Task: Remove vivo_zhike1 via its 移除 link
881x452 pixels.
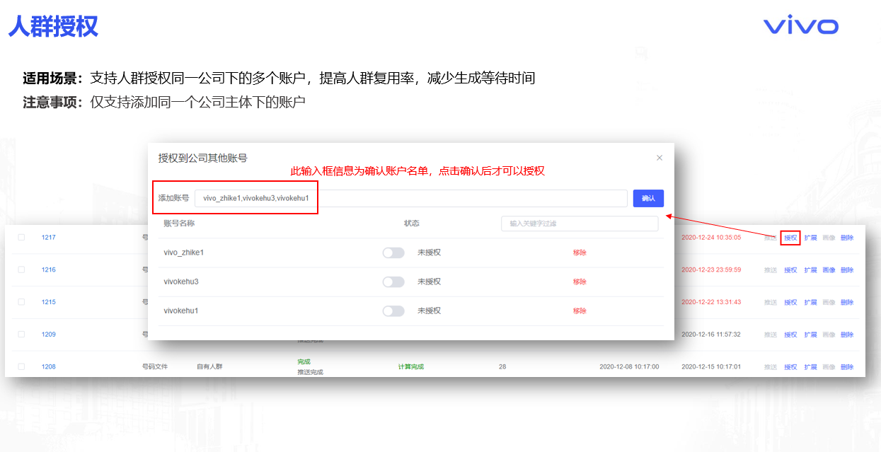Action: [580, 253]
